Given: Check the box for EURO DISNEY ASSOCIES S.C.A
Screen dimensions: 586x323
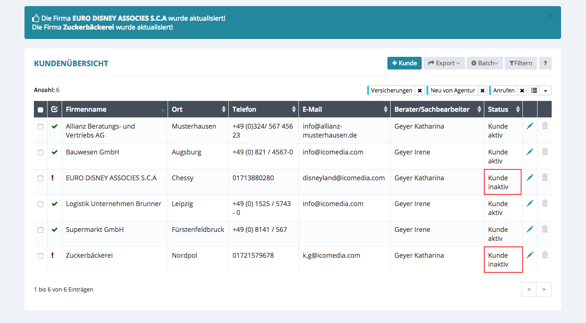Looking at the screenshot, I should click(x=40, y=178).
